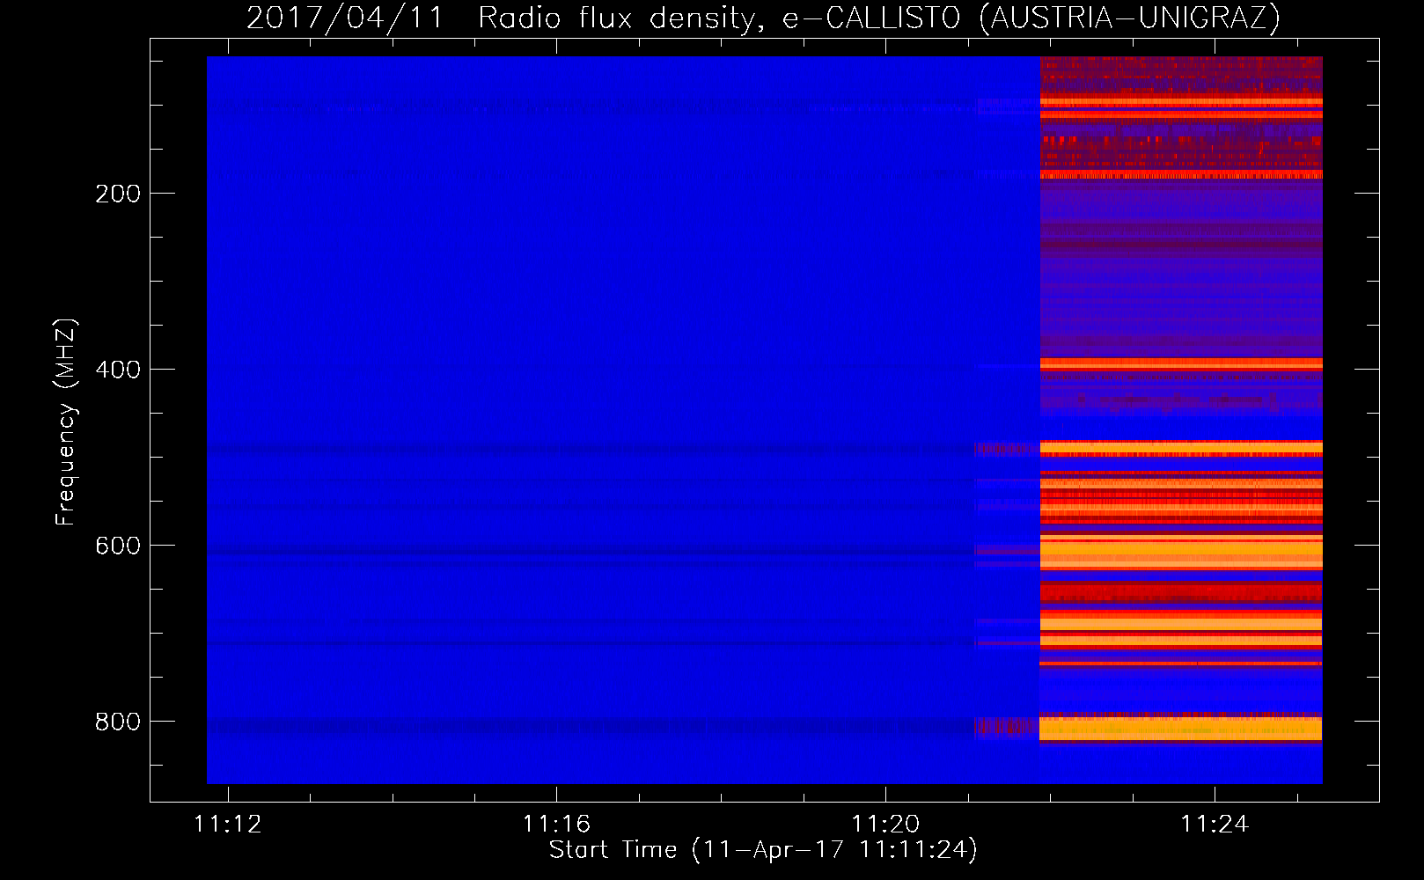Click the orange emission band near 600 MHz
Image resolution: width=1424 pixels, height=880 pixels.
pyautogui.click(x=1181, y=554)
